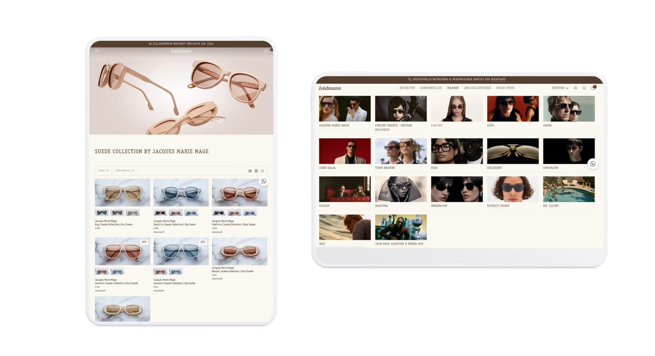Open Leonard Sky Suede product image
This screenshot has width=655, height=356.
click(181, 251)
